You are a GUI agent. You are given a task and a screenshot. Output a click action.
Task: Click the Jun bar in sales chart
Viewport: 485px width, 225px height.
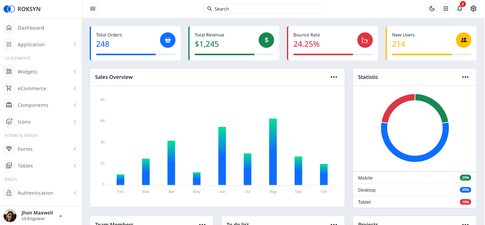(222, 156)
